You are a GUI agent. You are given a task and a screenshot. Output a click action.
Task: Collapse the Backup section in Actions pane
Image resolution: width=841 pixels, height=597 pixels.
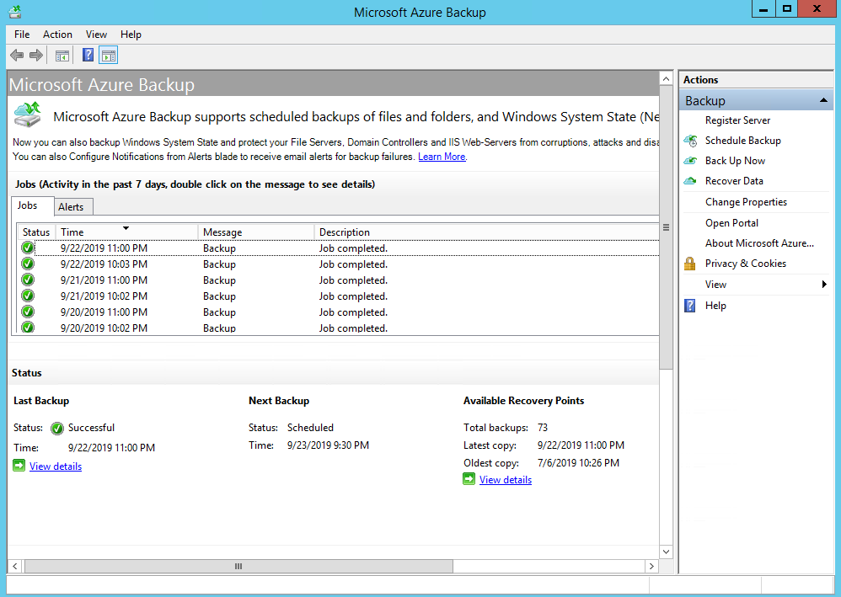click(823, 101)
